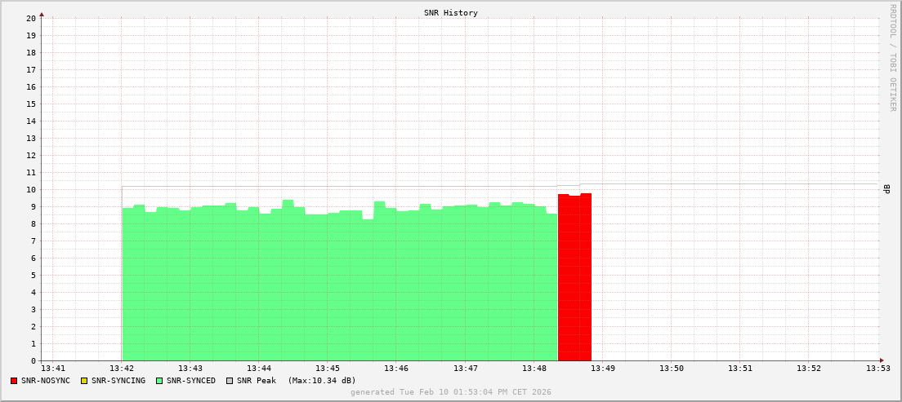Click the 20 value on the y-axis
The height and width of the screenshot is (402, 902).
pos(31,18)
